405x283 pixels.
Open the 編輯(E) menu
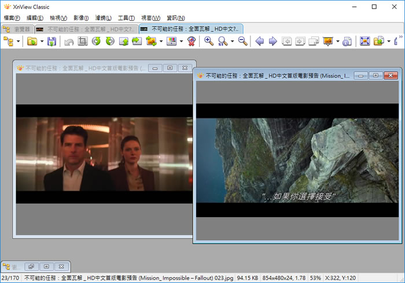click(35, 18)
